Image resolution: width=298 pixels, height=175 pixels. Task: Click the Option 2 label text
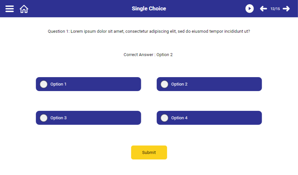coord(179,84)
